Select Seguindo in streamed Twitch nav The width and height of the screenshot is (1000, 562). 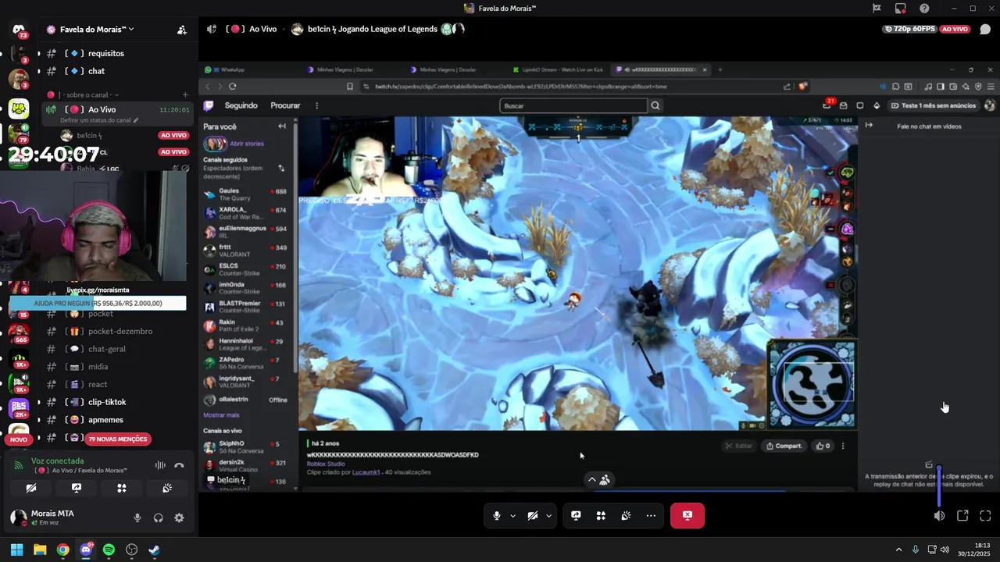click(241, 105)
